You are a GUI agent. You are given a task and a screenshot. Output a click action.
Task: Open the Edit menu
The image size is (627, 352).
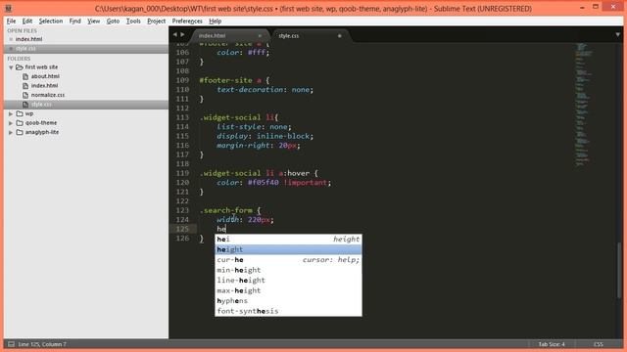click(27, 22)
